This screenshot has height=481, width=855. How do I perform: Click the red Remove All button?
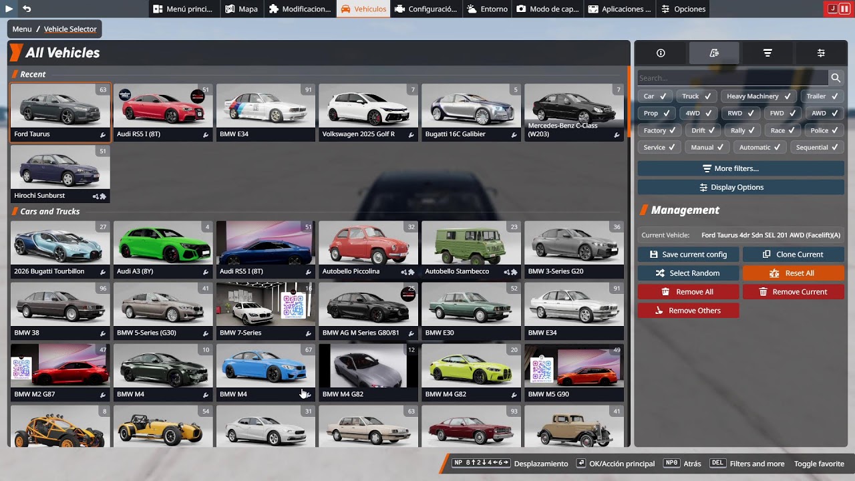[688, 292]
